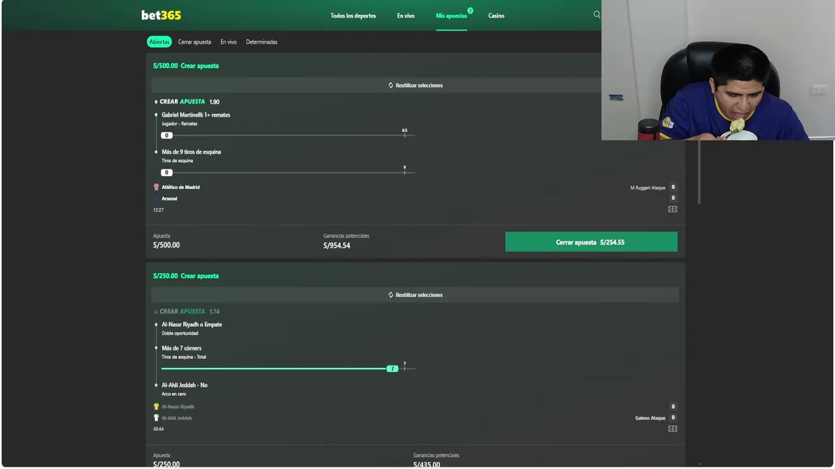
Task: Click the refresh icon in second Reutilizar selecciones
Action: pyautogui.click(x=391, y=295)
